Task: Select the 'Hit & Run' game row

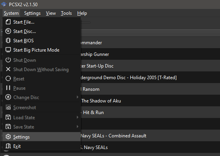Action: 150,112
